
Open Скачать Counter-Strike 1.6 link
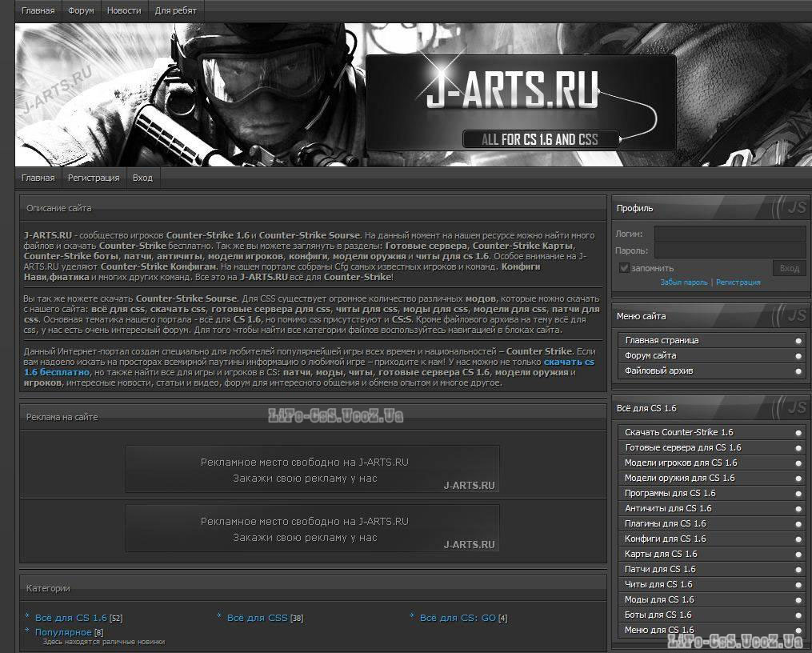pos(712,432)
